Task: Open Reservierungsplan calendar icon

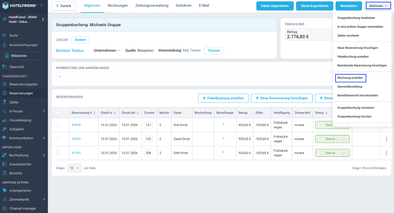Action: pyautogui.click(x=4, y=84)
